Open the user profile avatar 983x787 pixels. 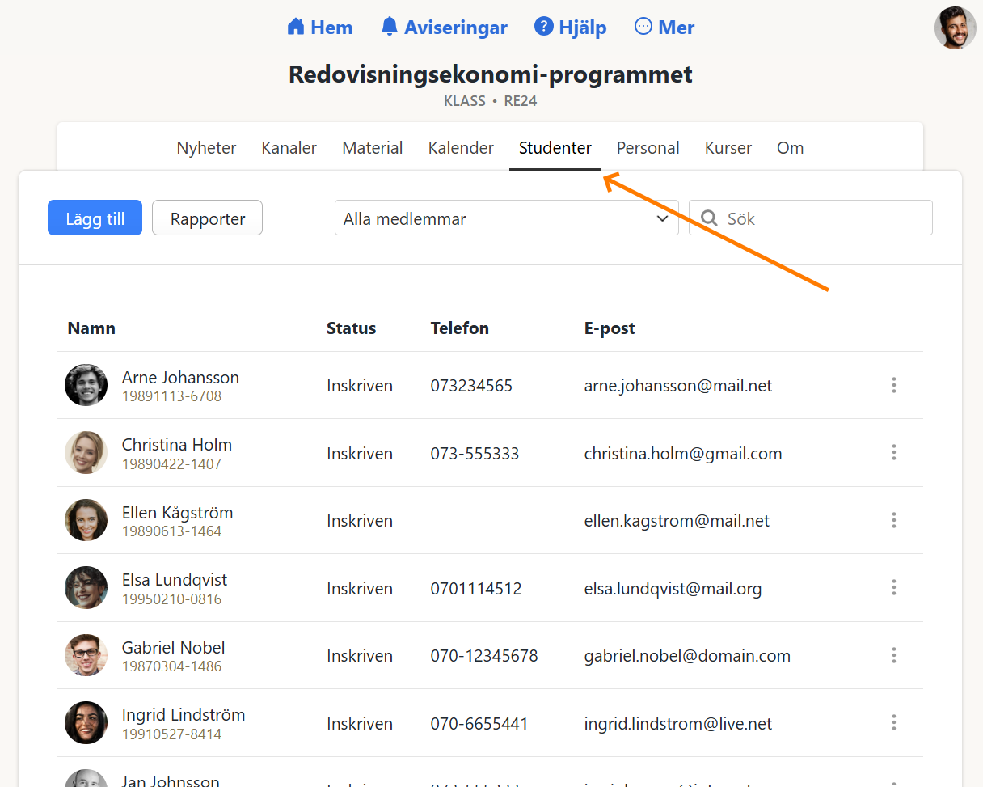point(955,28)
